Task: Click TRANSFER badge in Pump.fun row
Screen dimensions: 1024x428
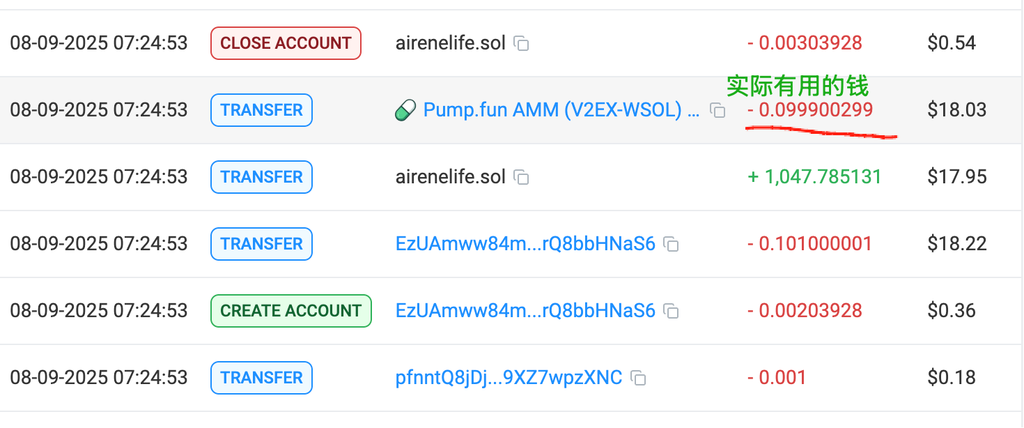Action: click(x=261, y=110)
